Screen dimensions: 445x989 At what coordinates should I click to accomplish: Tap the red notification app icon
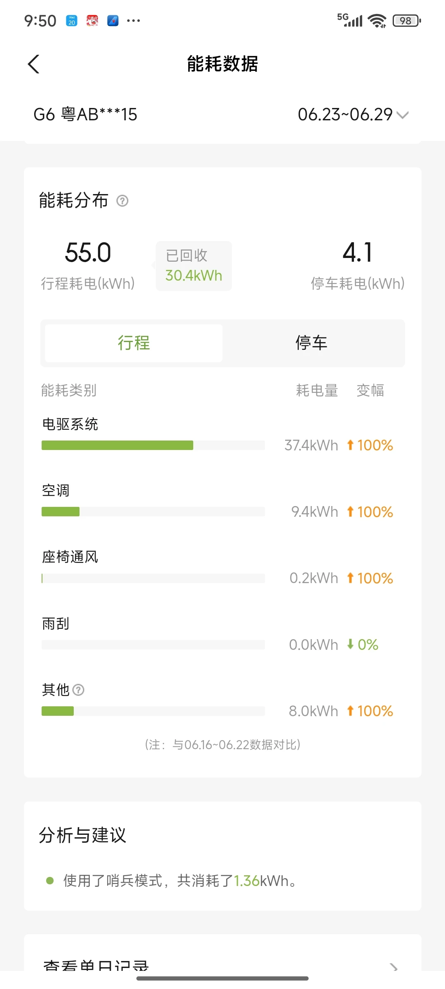(x=92, y=21)
